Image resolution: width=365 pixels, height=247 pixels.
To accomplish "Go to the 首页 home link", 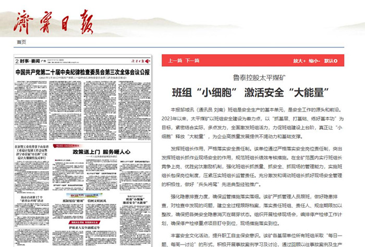I will pos(21,42).
